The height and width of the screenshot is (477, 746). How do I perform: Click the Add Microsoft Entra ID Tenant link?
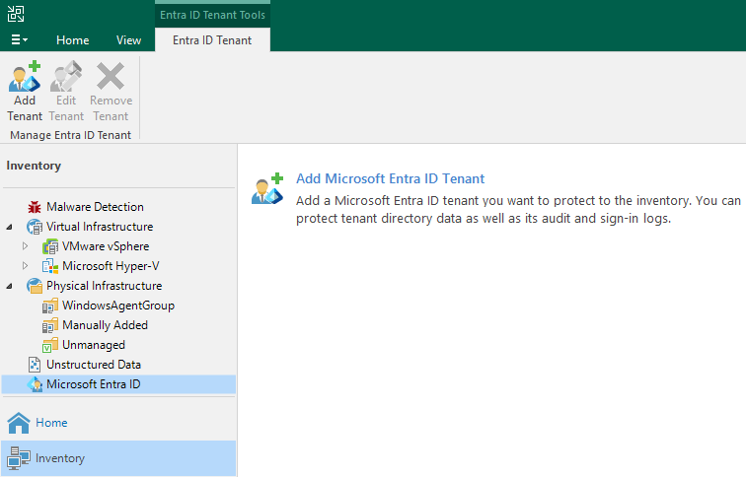[390, 178]
